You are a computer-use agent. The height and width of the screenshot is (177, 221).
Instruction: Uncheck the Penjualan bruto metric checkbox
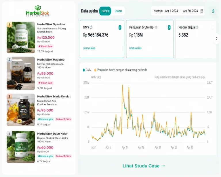pyautogui.click(x=169, y=27)
